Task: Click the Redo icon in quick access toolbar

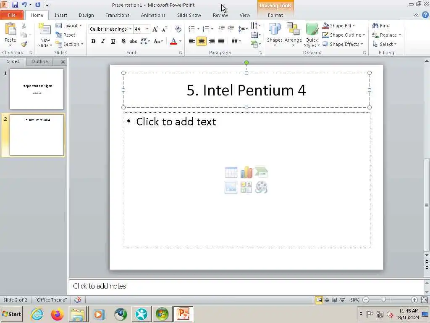Action: [38, 5]
